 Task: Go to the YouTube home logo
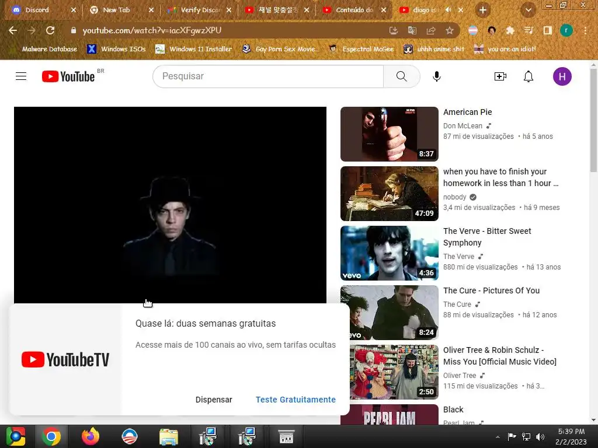[x=68, y=76]
